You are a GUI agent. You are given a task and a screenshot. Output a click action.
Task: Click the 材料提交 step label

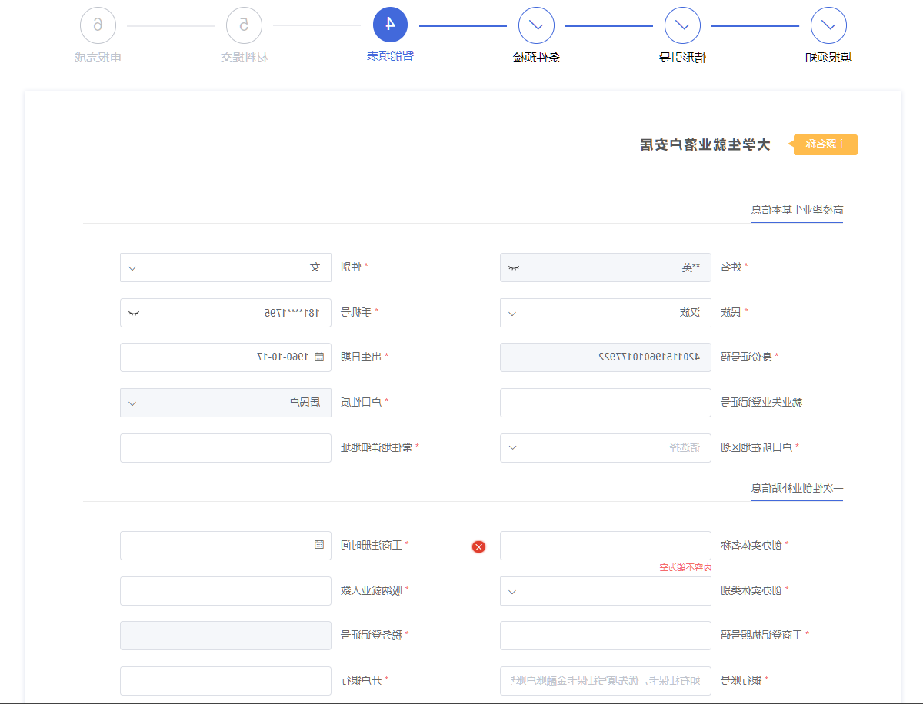click(244, 58)
